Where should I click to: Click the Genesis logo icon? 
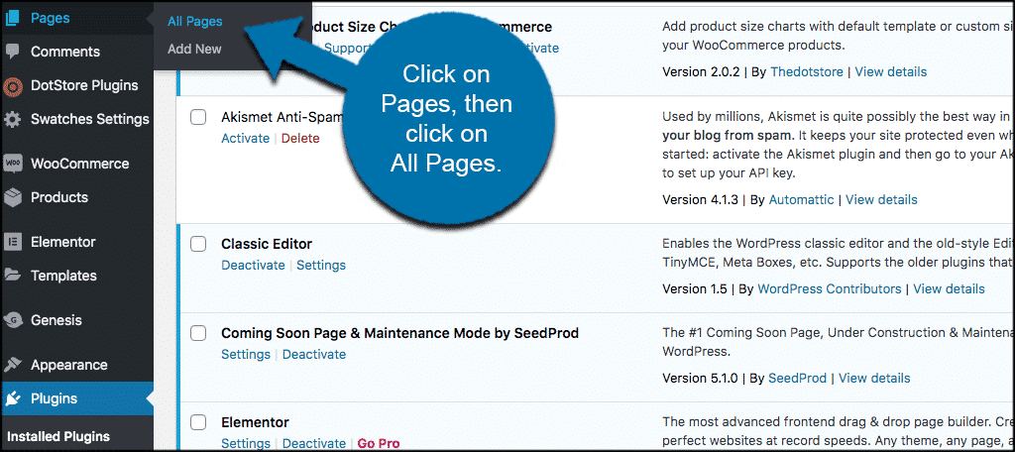[x=12, y=319]
